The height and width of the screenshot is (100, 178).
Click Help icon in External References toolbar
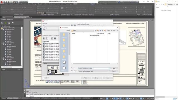13,23
